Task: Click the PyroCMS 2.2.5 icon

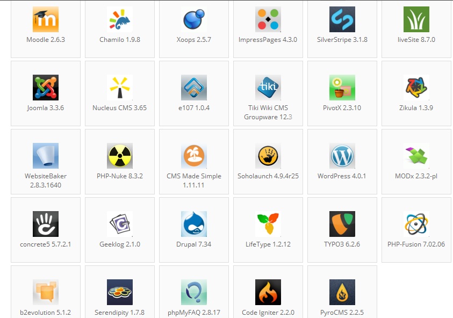Action: pyautogui.click(x=342, y=292)
